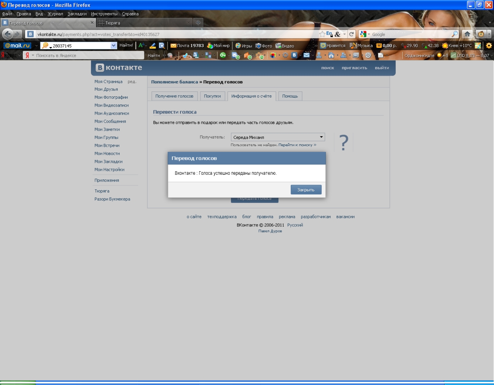This screenshot has height=385, width=494.
Task: Click the Вконтакте header logo
Action: pos(119,68)
